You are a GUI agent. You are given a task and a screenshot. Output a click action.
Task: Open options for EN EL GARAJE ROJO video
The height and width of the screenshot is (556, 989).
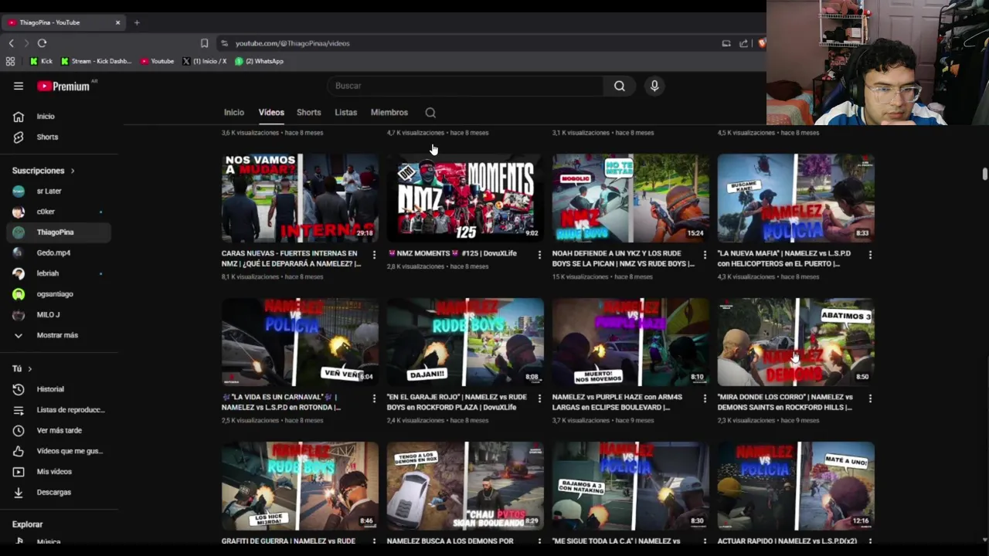[x=539, y=398]
